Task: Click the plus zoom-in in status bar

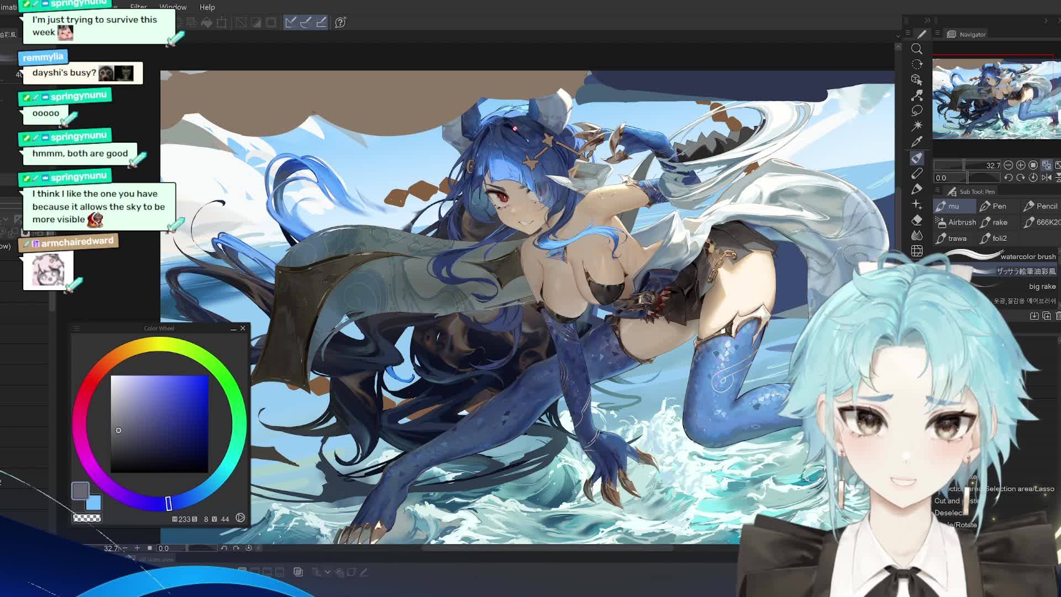Action: (x=137, y=548)
